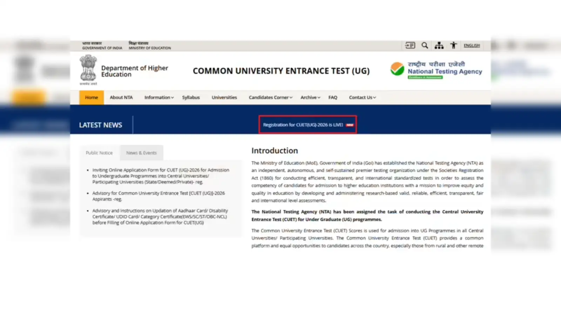Expand the Archive dropdown menu
561x315 pixels.
tap(310, 98)
